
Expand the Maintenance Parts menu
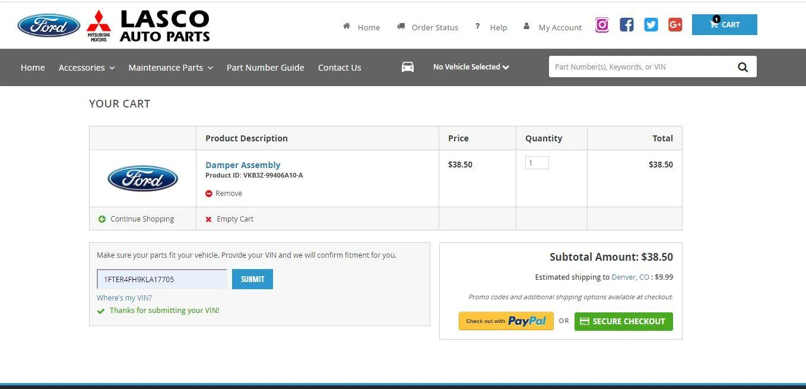pyautogui.click(x=170, y=68)
